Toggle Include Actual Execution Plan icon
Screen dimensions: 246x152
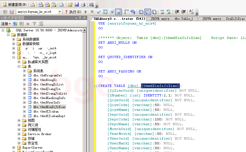(126, 12)
